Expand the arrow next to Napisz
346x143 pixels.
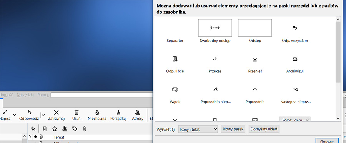15,115
